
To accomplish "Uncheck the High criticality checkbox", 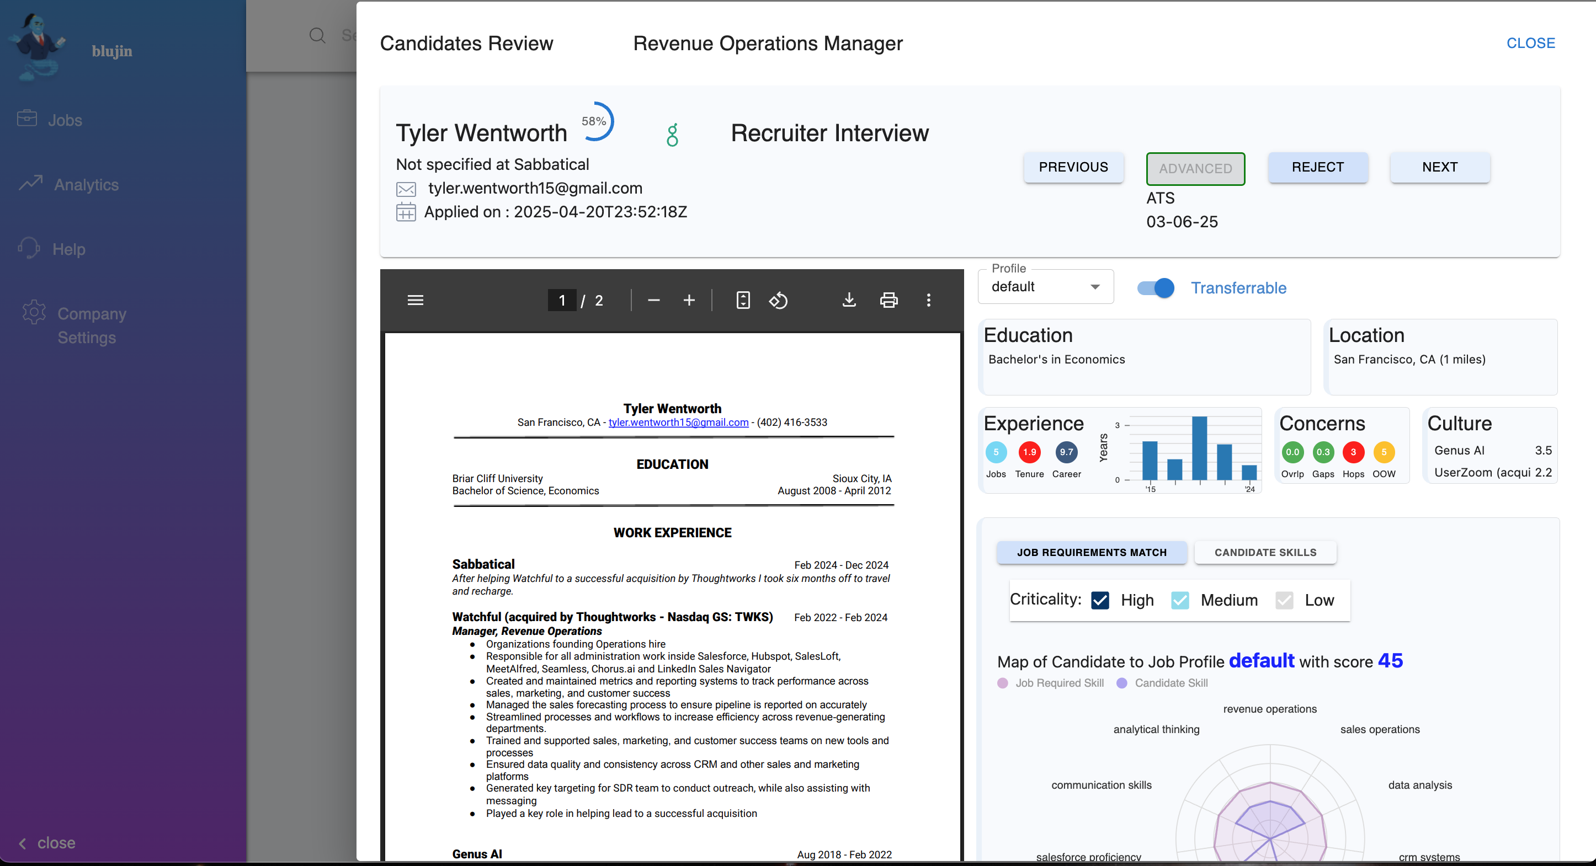I will point(1100,600).
